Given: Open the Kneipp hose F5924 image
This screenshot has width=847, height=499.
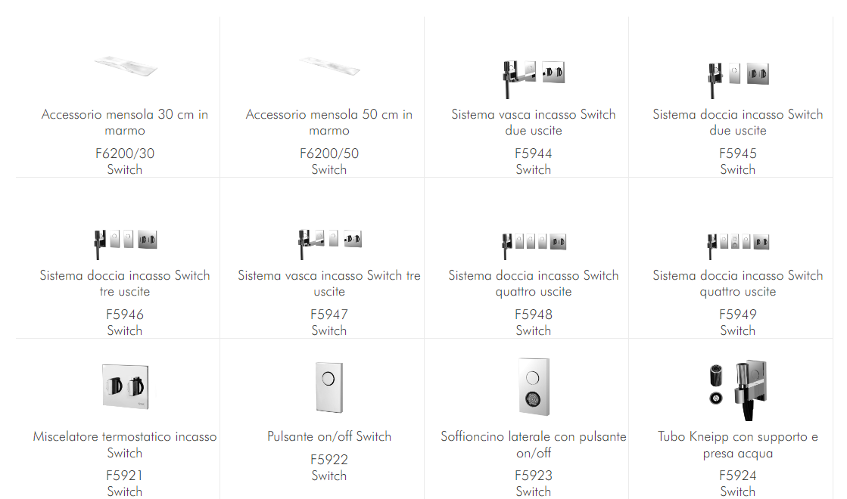Looking at the screenshot, I should tap(737, 389).
